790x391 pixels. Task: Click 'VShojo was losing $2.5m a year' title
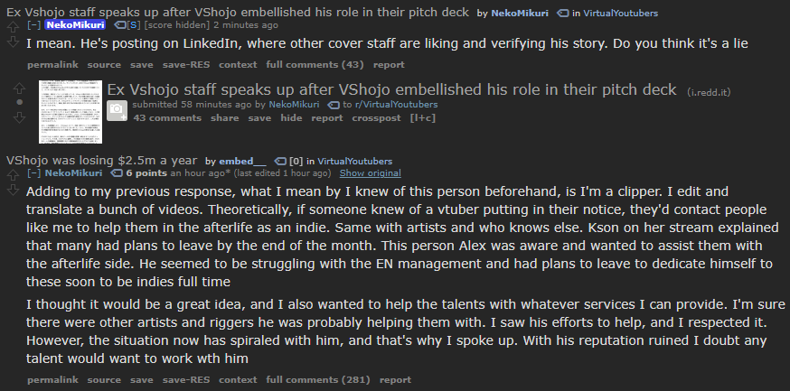pyautogui.click(x=102, y=161)
